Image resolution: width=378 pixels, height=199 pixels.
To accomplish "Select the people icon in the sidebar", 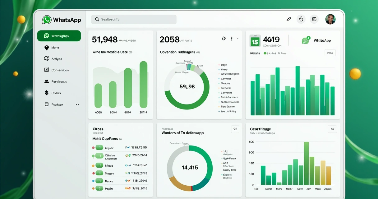I will (x=46, y=81).
